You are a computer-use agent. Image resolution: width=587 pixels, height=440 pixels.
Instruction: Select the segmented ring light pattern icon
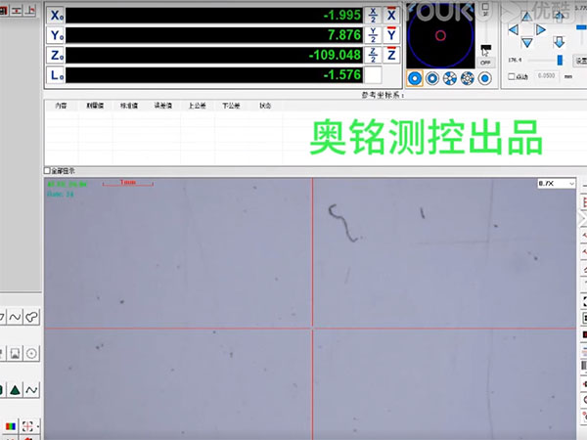[449, 78]
